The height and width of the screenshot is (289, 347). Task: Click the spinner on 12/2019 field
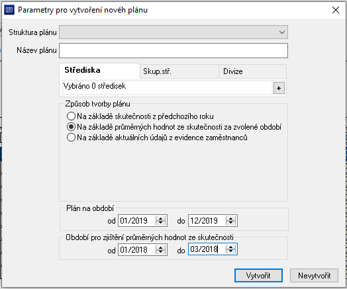231,220
